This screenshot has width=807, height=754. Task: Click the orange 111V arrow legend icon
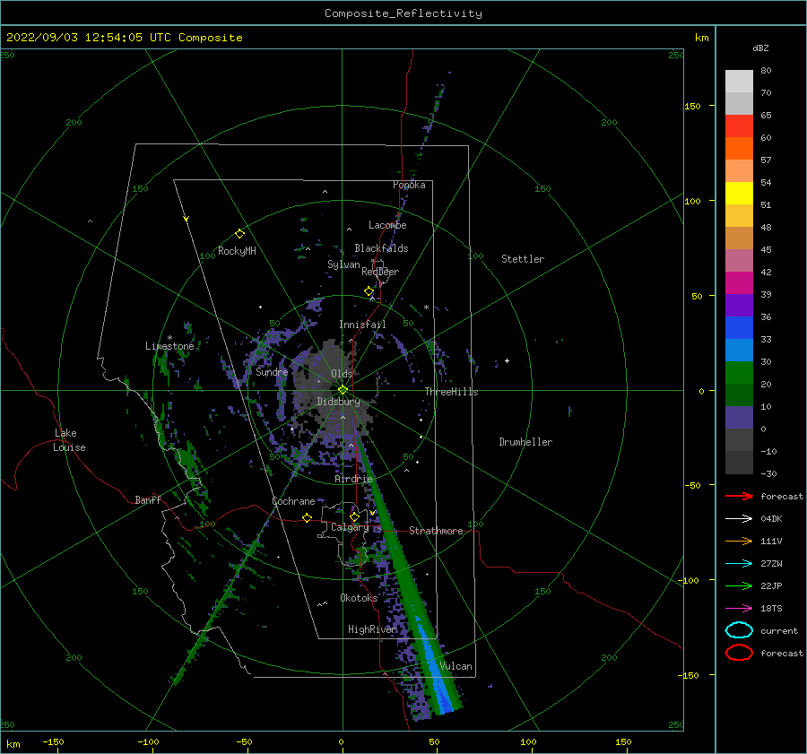click(x=739, y=541)
